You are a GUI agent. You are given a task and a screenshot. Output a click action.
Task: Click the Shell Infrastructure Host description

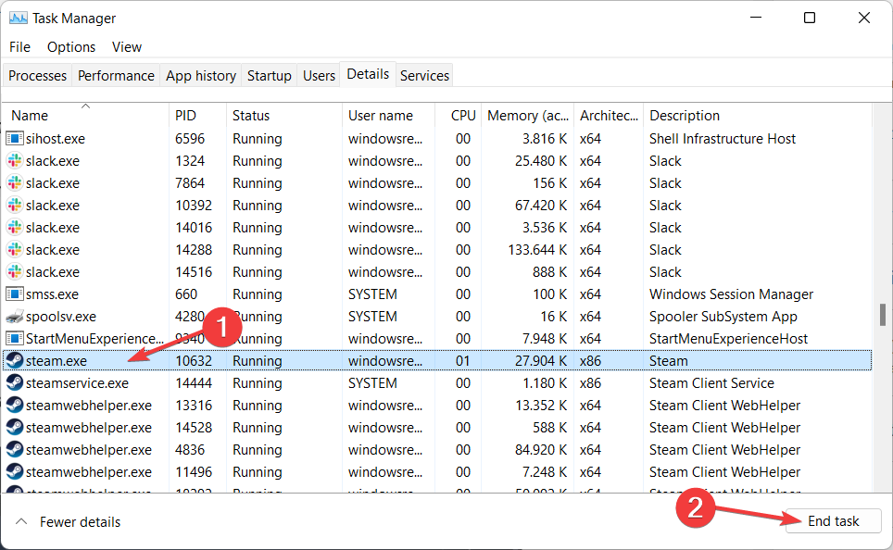pyautogui.click(x=723, y=139)
